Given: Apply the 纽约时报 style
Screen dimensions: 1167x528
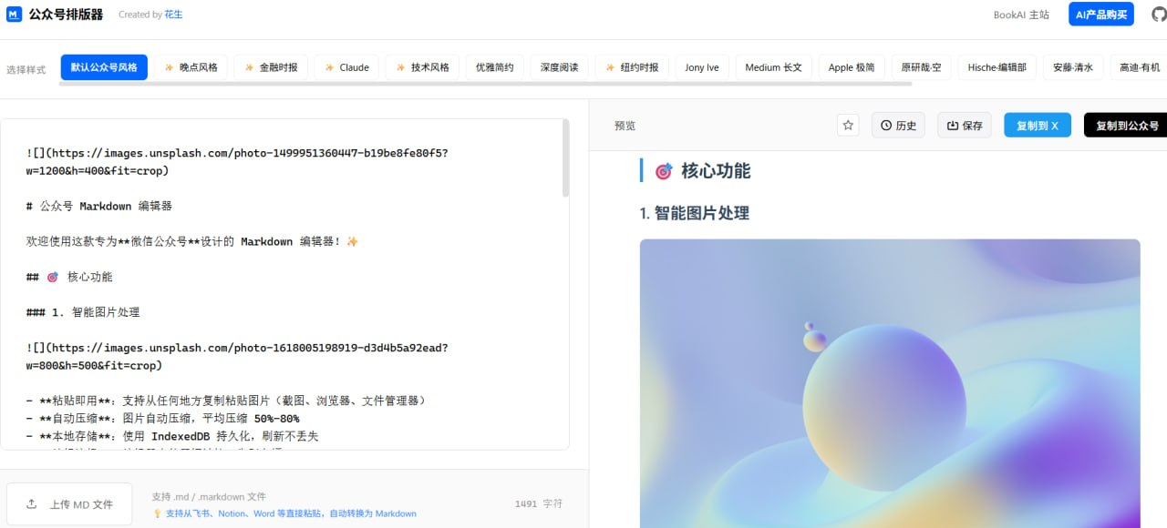Looking at the screenshot, I should 632,67.
